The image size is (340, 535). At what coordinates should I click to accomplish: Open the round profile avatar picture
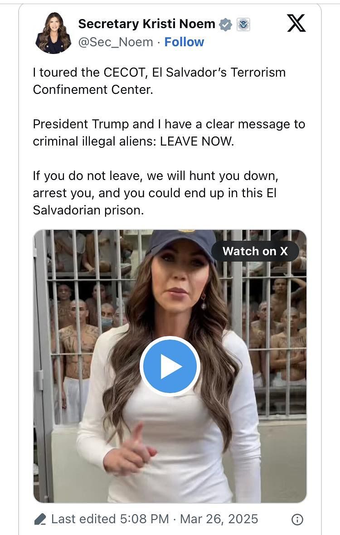pos(53,33)
